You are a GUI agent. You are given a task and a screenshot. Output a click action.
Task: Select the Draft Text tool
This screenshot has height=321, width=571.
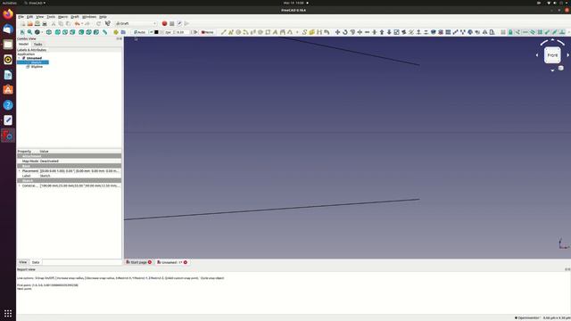tap(275, 32)
